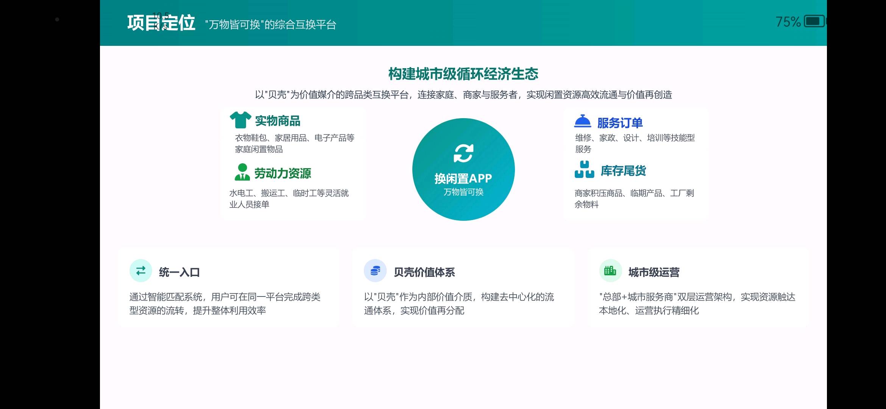Viewport: 886px width, 409px height.
Task: Click the 城市级运营 card title
Action: [x=654, y=272]
